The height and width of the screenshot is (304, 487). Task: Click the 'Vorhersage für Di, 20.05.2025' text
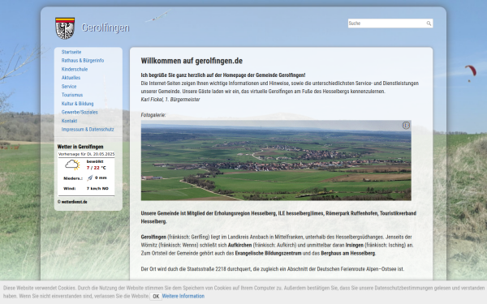coord(86,154)
